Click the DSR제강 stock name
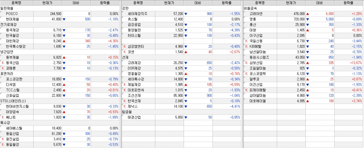364x148 pixels. coord(134,68)
